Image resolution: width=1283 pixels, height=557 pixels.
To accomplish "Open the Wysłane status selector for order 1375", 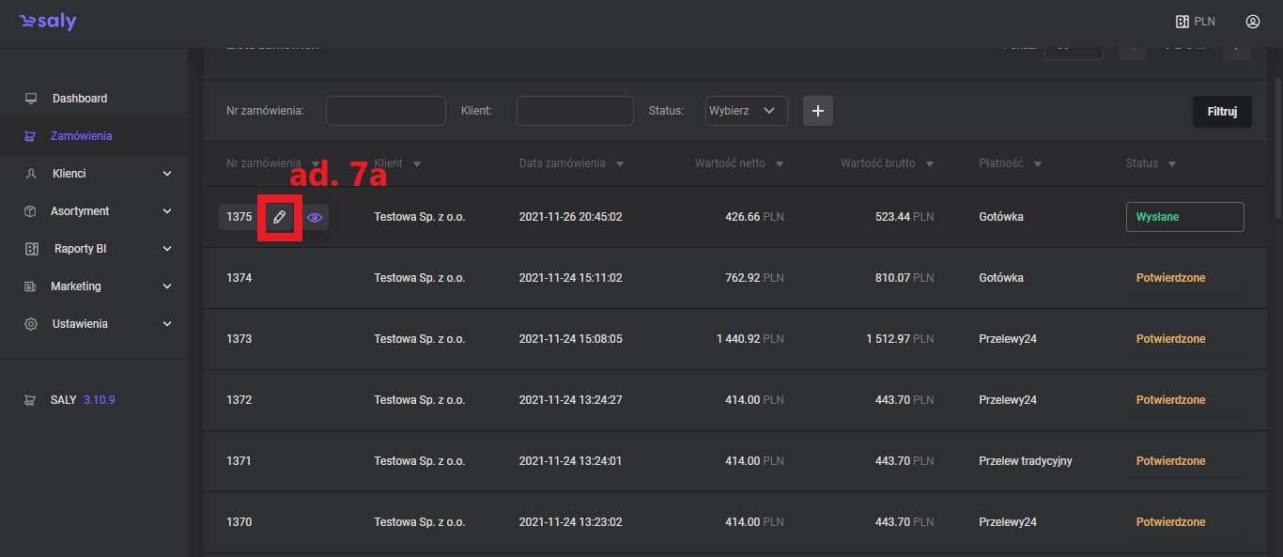I will pyautogui.click(x=1184, y=217).
